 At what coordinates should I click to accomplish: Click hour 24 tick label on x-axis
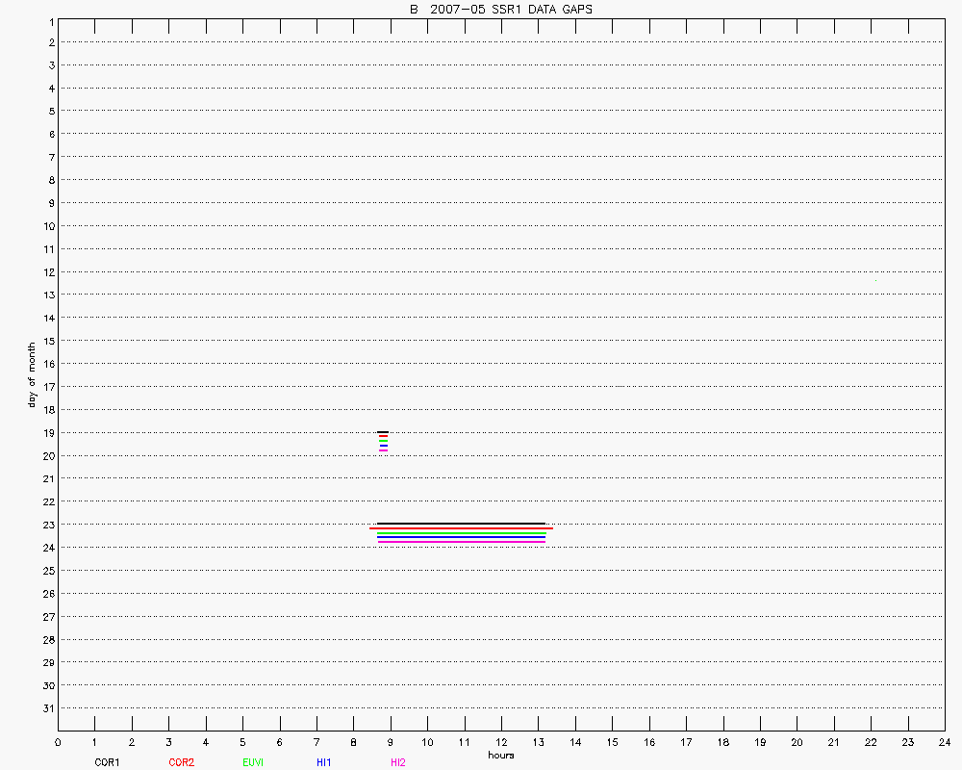[x=945, y=742]
